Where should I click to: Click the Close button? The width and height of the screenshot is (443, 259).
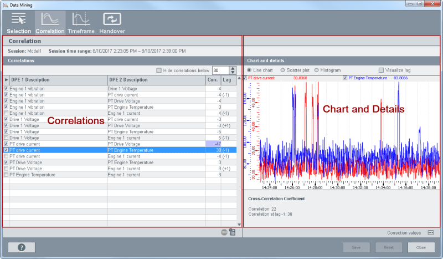click(x=421, y=247)
